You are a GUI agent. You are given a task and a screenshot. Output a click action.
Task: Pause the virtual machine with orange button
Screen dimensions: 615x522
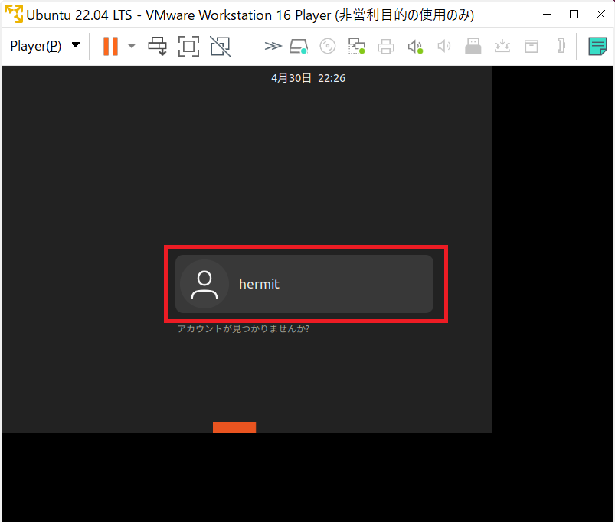[110, 46]
